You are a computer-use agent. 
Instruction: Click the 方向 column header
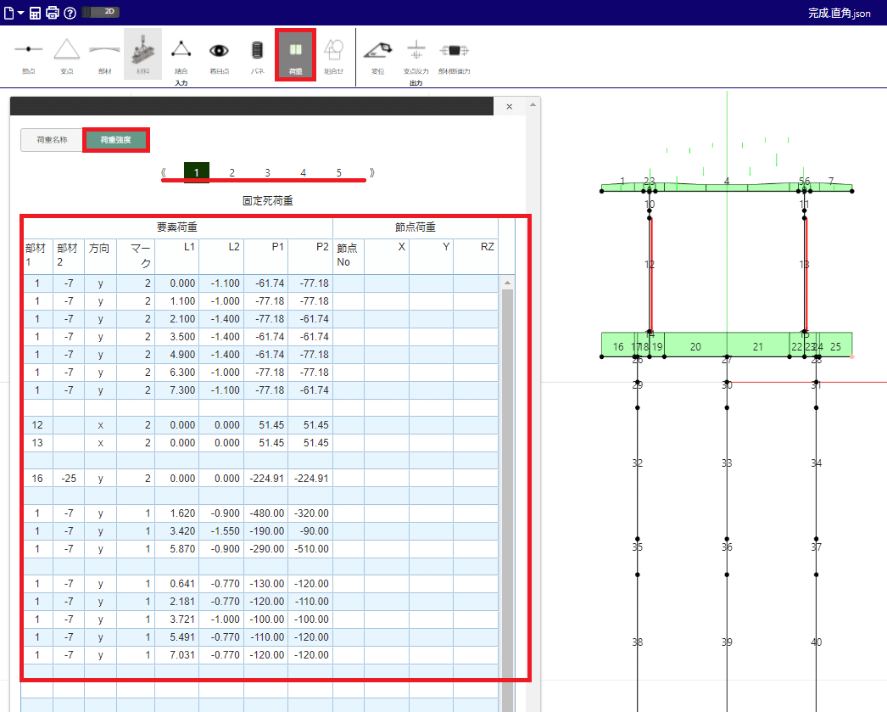click(x=101, y=255)
